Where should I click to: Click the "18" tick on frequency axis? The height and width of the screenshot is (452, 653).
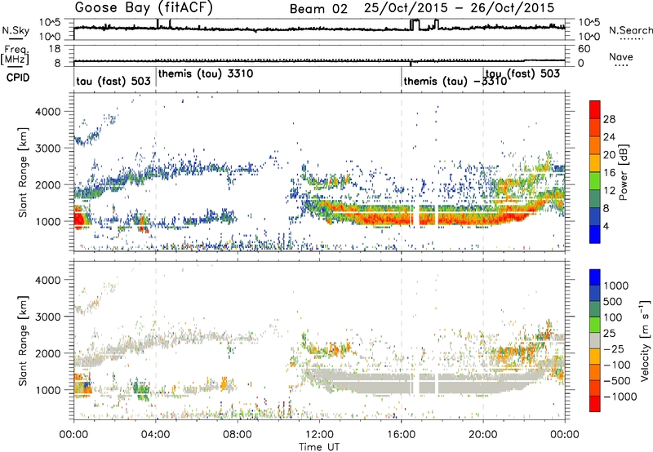55,48
